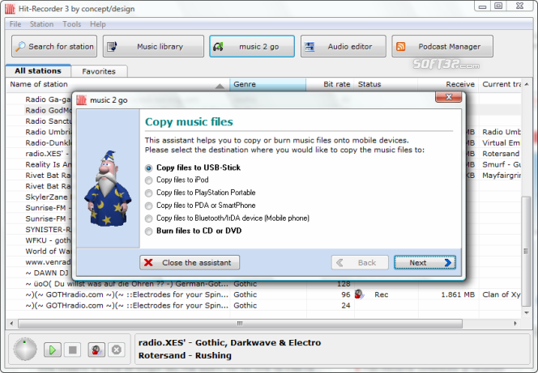Open Search for station
The height and width of the screenshot is (373, 538).
pos(54,46)
